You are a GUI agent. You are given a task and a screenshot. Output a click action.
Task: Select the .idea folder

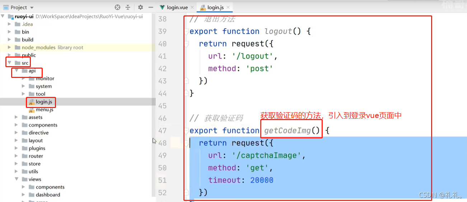pyautogui.click(x=27, y=24)
